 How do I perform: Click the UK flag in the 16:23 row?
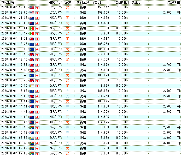pos(32,55)
